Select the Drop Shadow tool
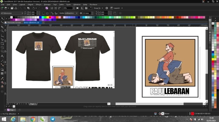Image resolution: width=219 pixels, height=122 pixels. 2,70
